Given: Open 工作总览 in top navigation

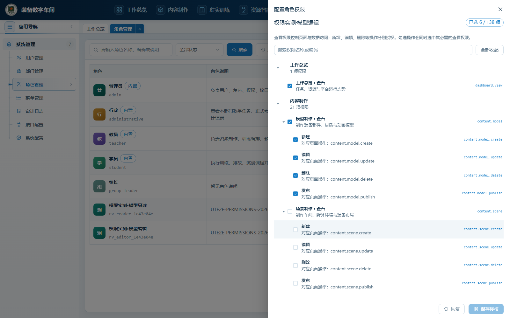Looking at the screenshot, I should click(131, 10).
